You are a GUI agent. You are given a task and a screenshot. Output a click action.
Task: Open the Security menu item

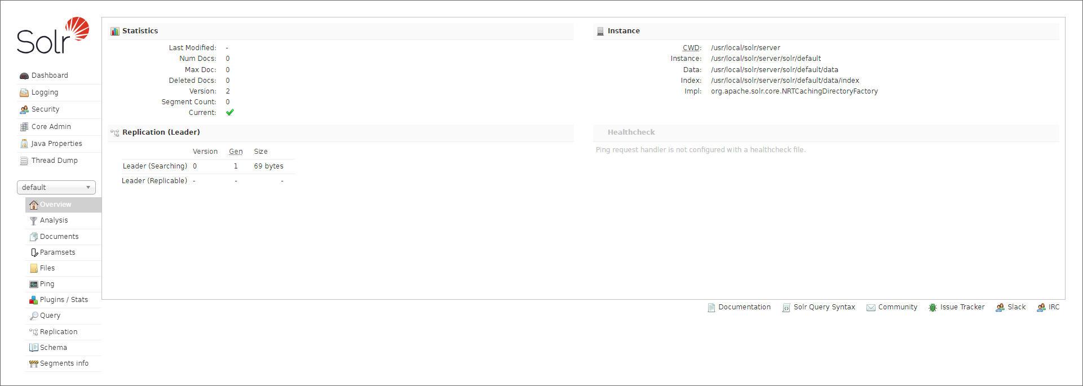pyautogui.click(x=45, y=109)
